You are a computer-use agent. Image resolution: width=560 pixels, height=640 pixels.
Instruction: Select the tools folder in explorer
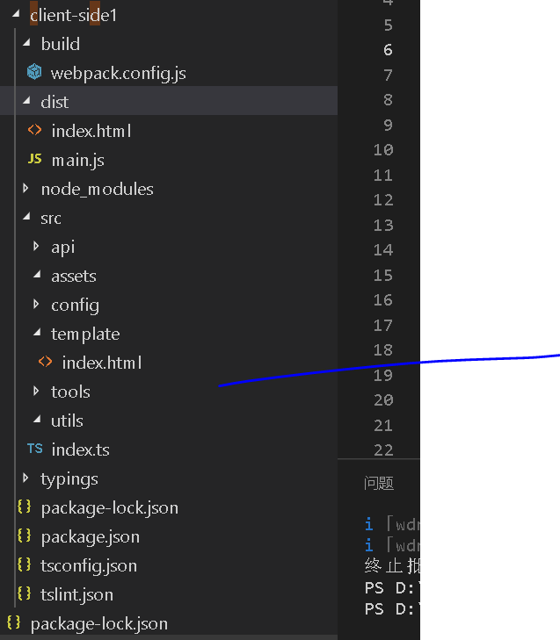(x=70, y=392)
